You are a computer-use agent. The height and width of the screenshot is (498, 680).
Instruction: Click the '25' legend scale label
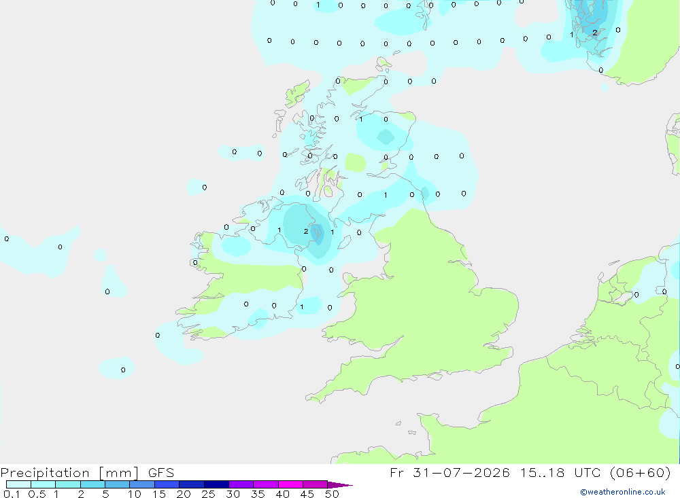(208, 494)
